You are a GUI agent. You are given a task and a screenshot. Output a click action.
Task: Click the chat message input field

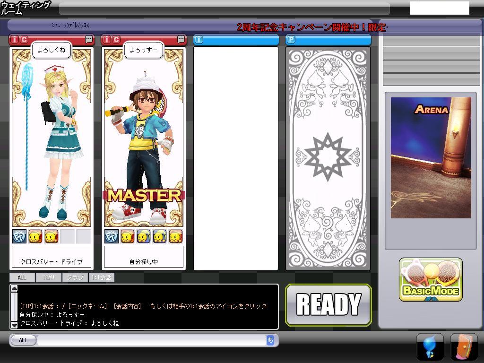[x=151, y=340]
